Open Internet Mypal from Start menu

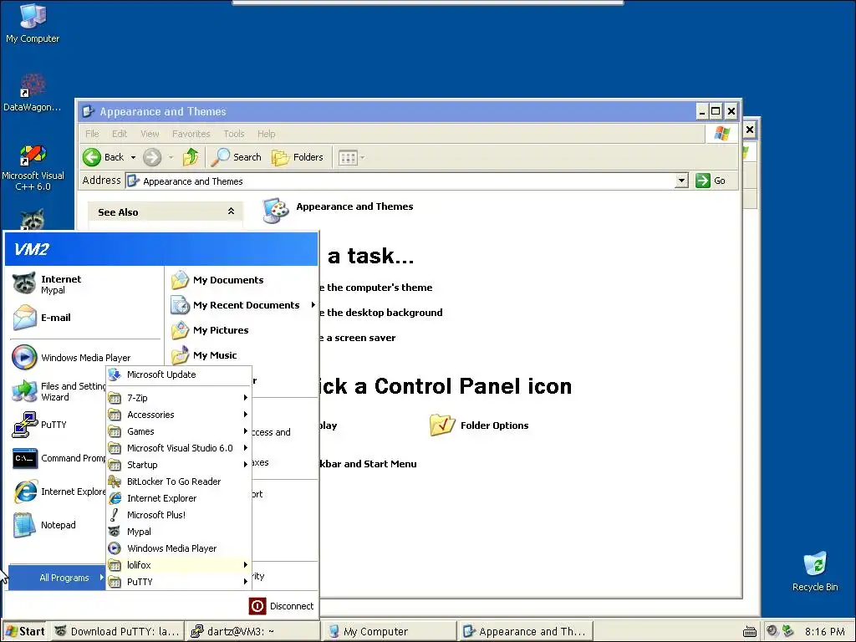click(x=47, y=284)
